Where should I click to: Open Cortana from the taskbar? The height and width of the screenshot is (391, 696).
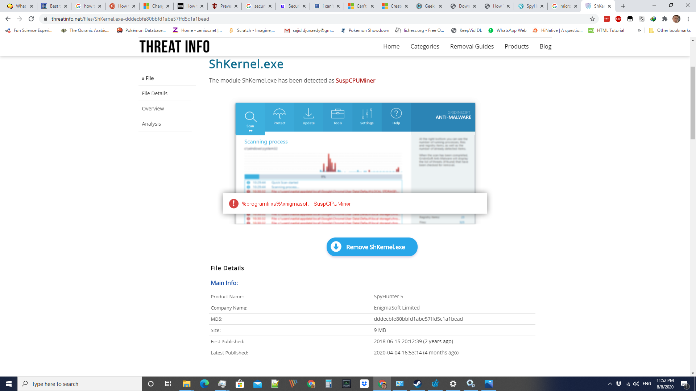coord(151,384)
